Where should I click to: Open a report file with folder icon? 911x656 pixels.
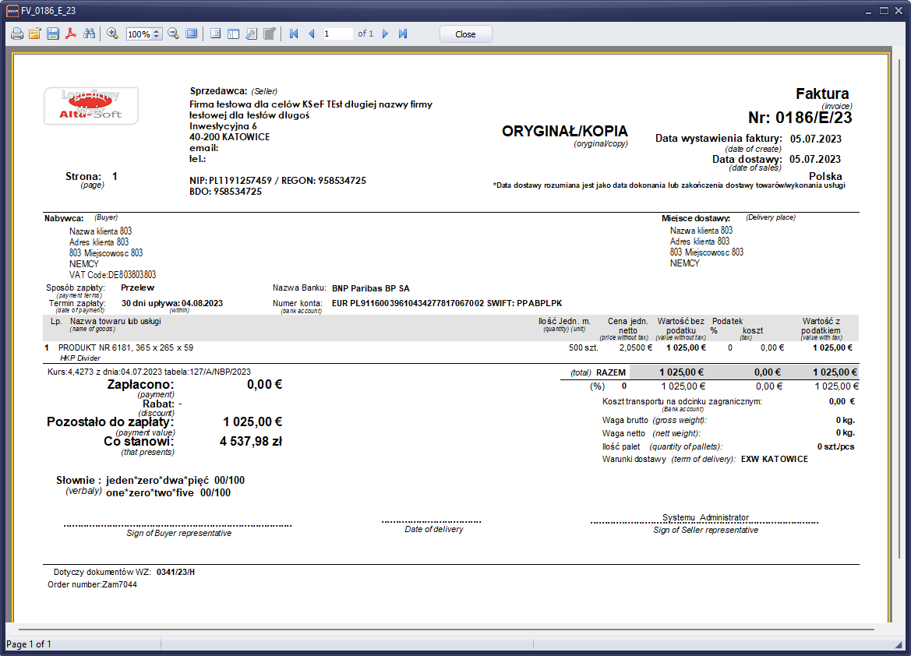35,34
